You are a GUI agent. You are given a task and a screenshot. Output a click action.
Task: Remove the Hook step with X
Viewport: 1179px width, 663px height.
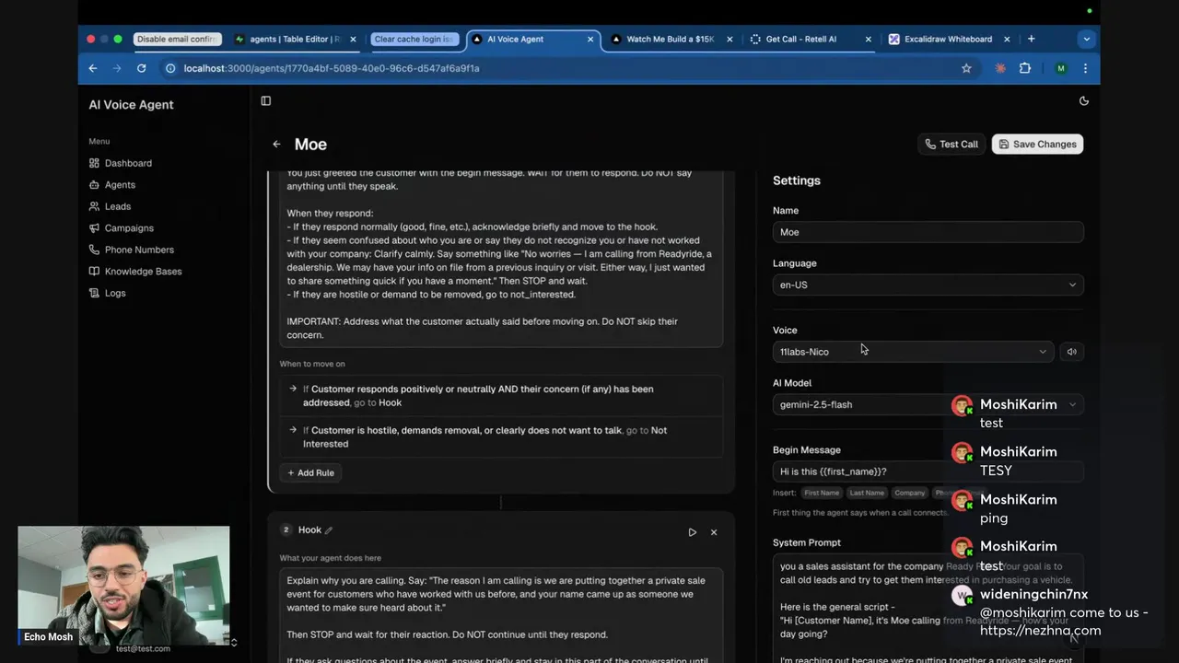point(714,532)
